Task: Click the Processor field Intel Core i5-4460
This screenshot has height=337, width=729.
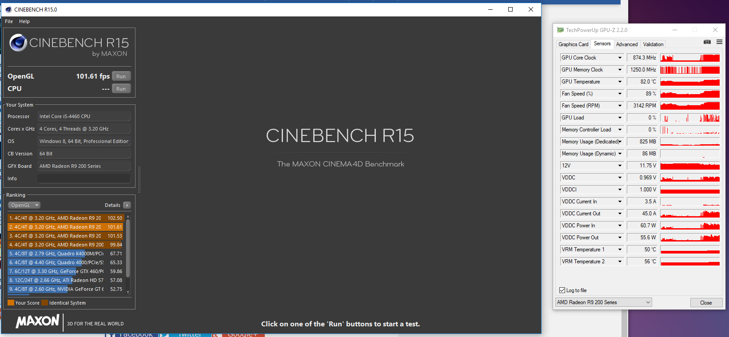Action: [84, 116]
